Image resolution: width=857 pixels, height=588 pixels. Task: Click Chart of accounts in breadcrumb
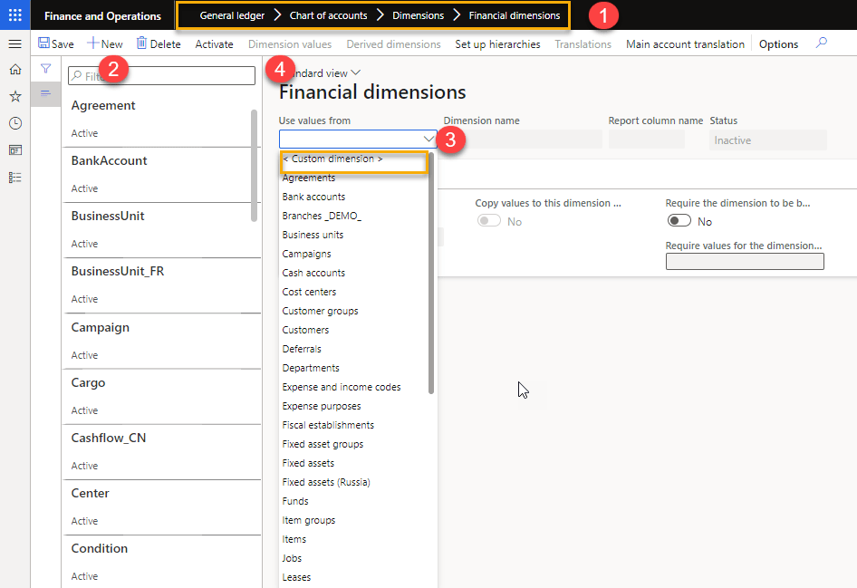pyautogui.click(x=328, y=15)
